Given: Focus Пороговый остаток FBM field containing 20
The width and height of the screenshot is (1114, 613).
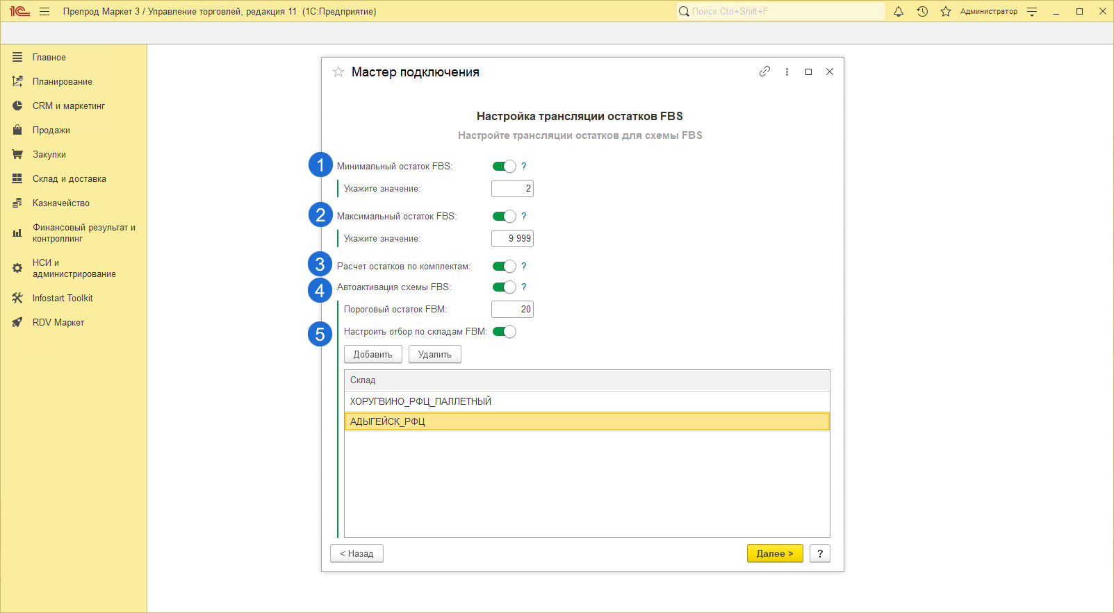Looking at the screenshot, I should [512, 309].
